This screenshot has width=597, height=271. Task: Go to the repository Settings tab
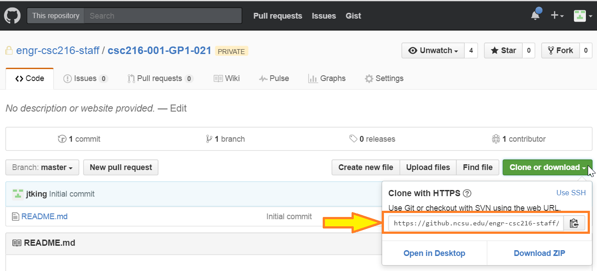coord(384,78)
